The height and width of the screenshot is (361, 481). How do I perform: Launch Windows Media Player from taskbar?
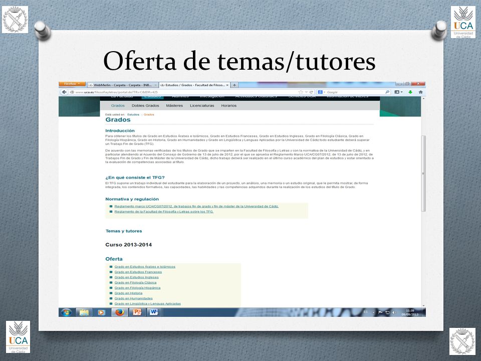[102, 312]
